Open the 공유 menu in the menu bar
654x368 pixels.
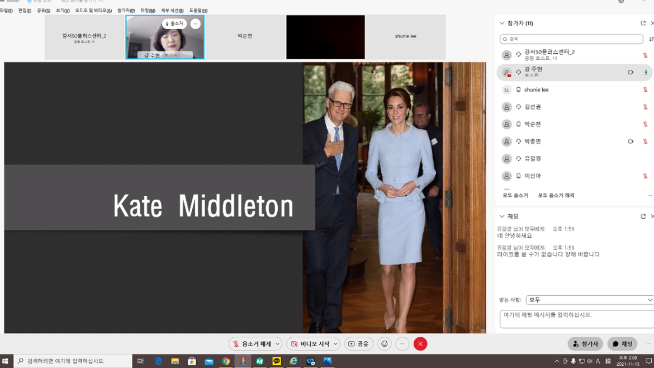tap(44, 11)
